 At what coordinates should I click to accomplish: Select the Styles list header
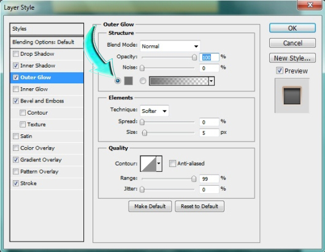[x=47, y=29]
